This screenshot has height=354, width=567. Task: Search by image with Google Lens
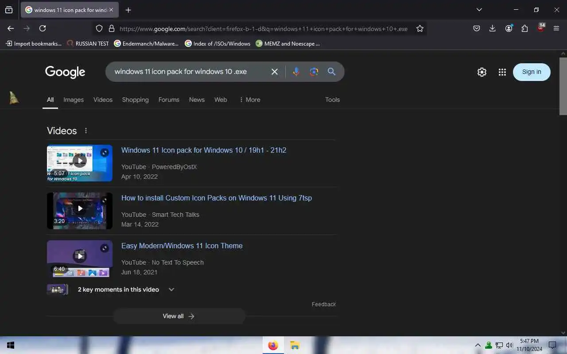click(x=314, y=72)
